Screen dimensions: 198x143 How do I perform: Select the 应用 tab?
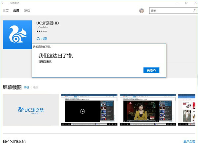pyautogui.click(x=16, y=11)
